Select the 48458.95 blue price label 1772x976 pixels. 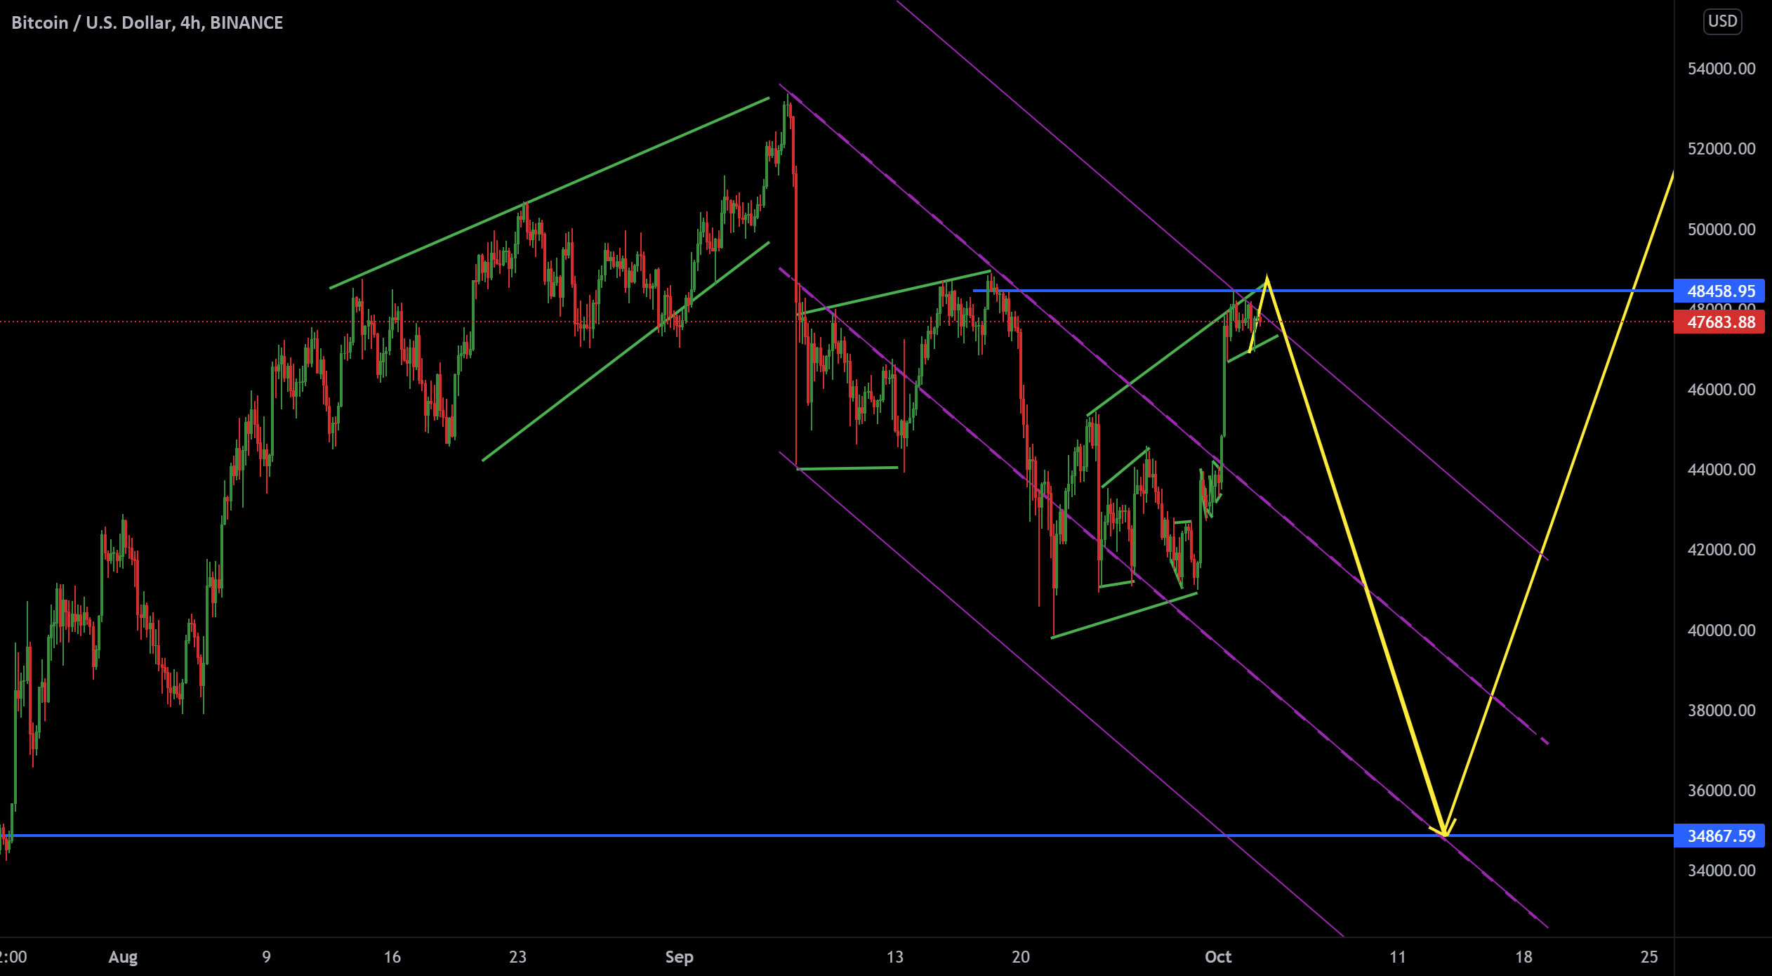point(1719,291)
